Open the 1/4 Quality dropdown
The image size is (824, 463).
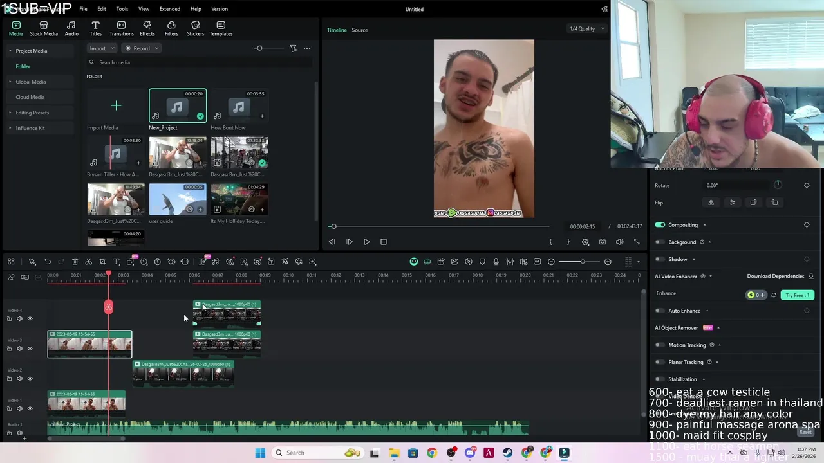pos(586,28)
